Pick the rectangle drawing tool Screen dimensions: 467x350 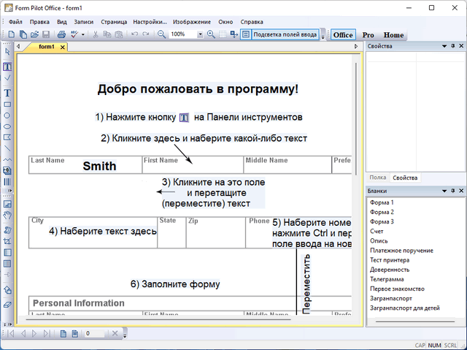click(x=7, y=104)
